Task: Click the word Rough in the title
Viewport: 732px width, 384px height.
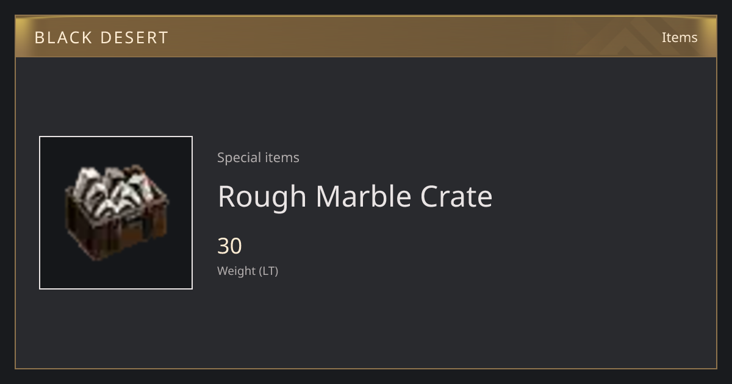Action: 262,197
